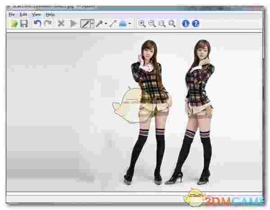Image resolution: width=270 pixels, height=210 pixels.
Task: Select the blue eraser tool
Action: (x=123, y=24)
